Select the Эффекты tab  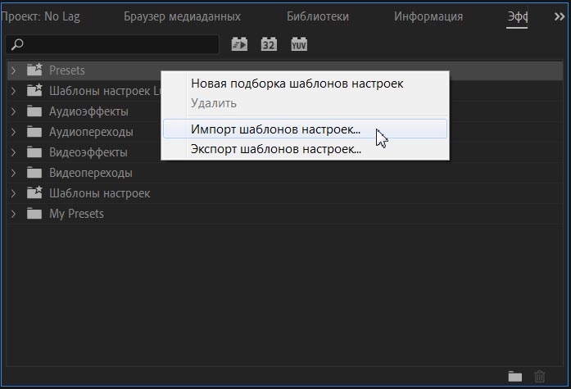(518, 16)
